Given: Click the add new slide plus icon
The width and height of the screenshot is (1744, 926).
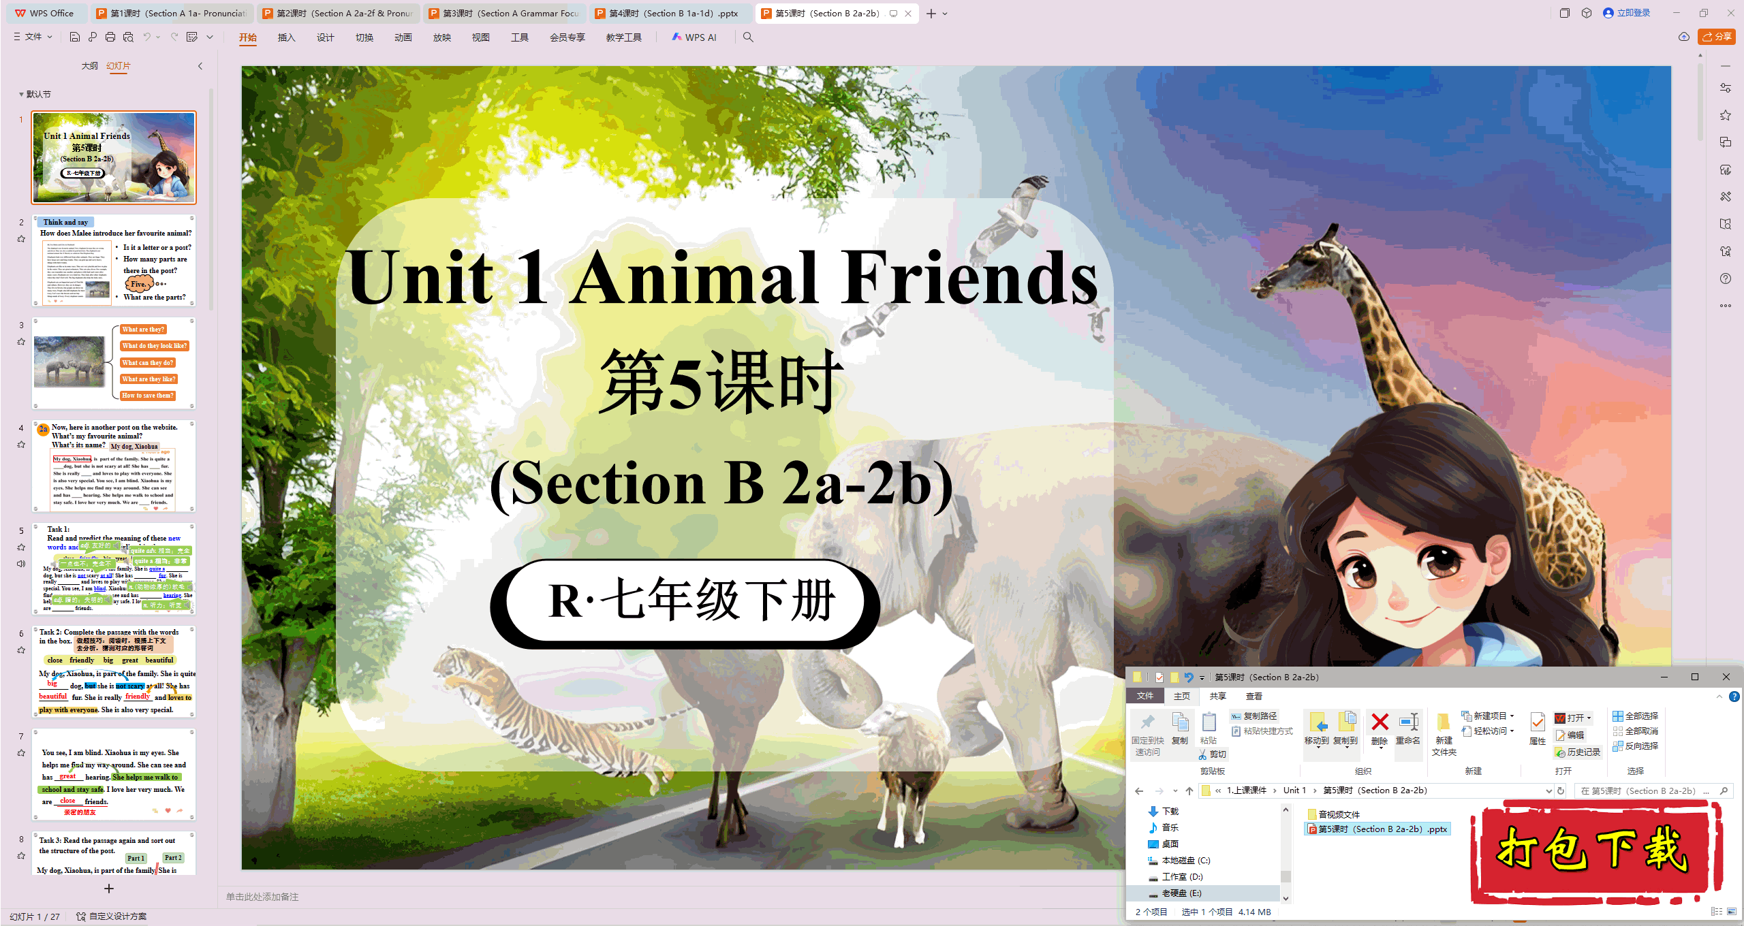Looking at the screenshot, I should point(109,889).
